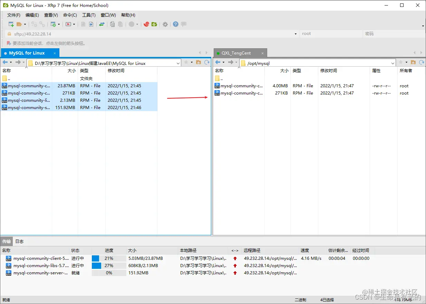Click the grey speech bubble feedback icon

tap(184, 24)
